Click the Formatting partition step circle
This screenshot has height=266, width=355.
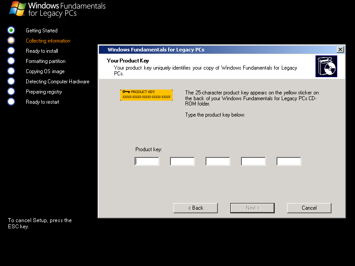[x=11, y=61]
